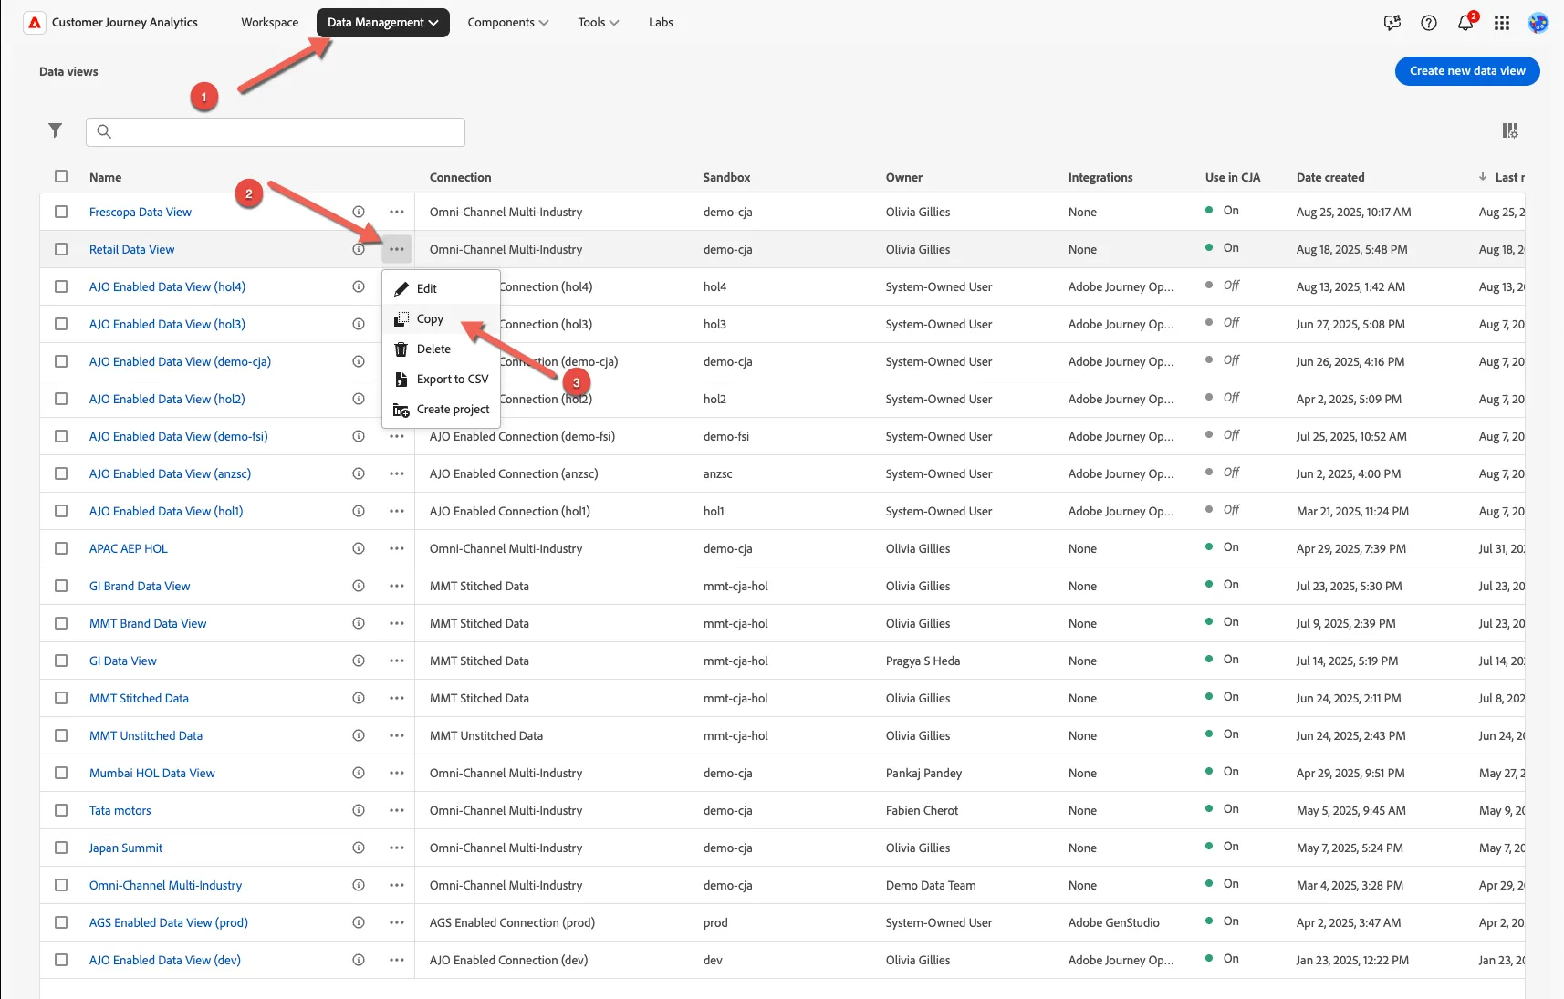The height and width of the screenshot is (999, 1564).
Task: Click Create new data view button
Action: click(1467, 70)
